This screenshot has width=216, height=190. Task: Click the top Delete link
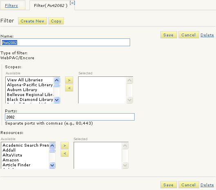[x=207, y=35]
